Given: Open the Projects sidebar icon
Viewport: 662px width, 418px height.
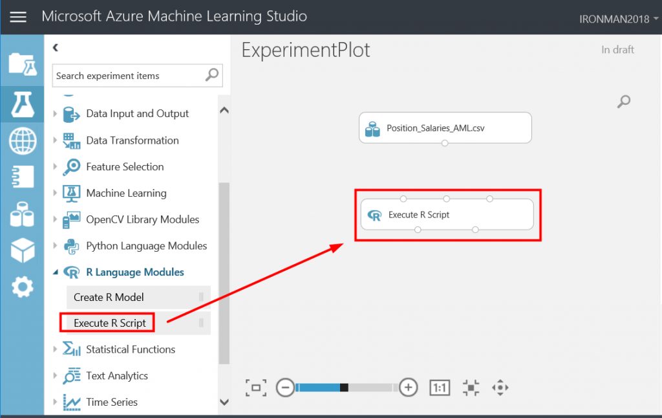Looking at the screenshot, I should 23,64.
